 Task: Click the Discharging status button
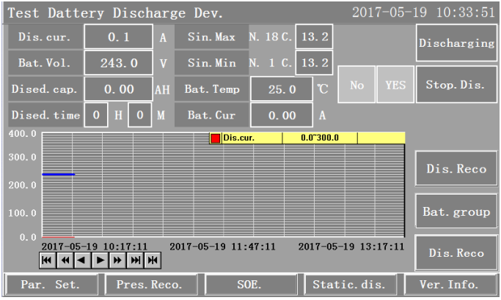[x=456, y=43]
